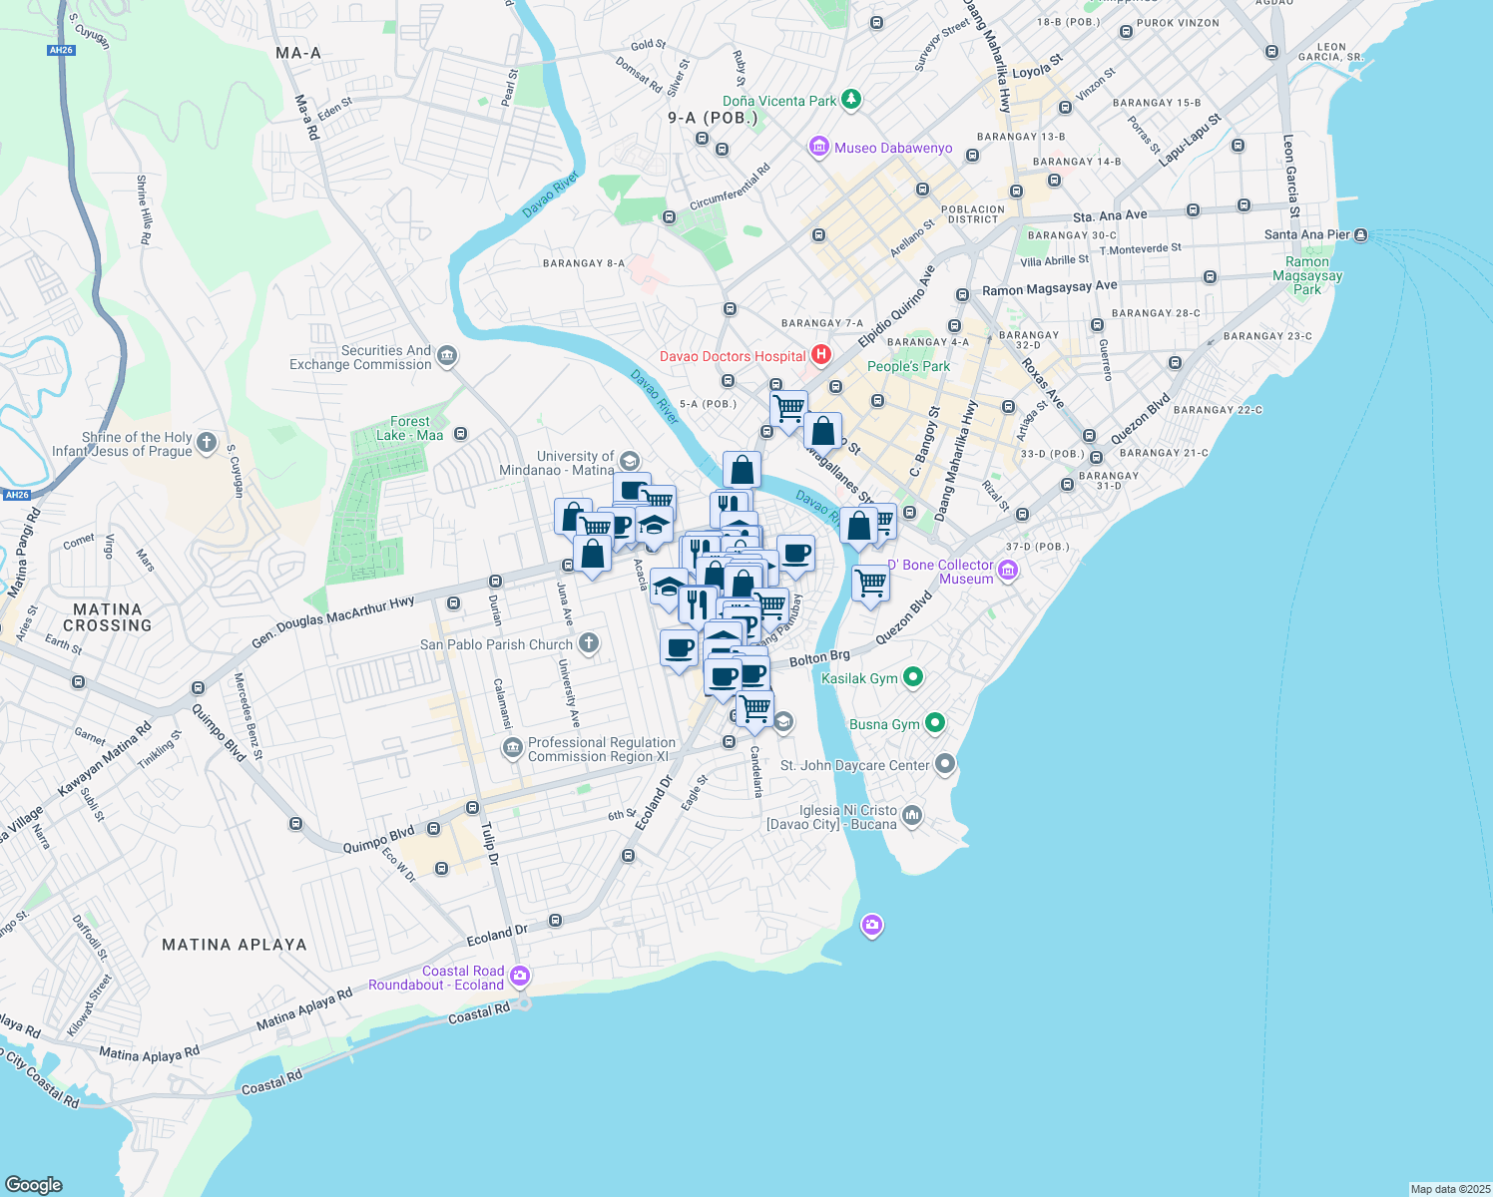This screenshot has height=1197, width=1493.
Task: Click the Davao Doctors Hospital marker
Action: [821, 355]
